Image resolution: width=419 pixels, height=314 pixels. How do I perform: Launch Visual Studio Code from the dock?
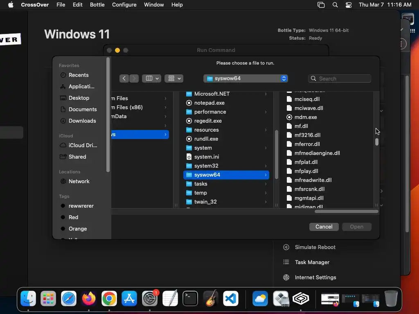(x=231, y=298)
